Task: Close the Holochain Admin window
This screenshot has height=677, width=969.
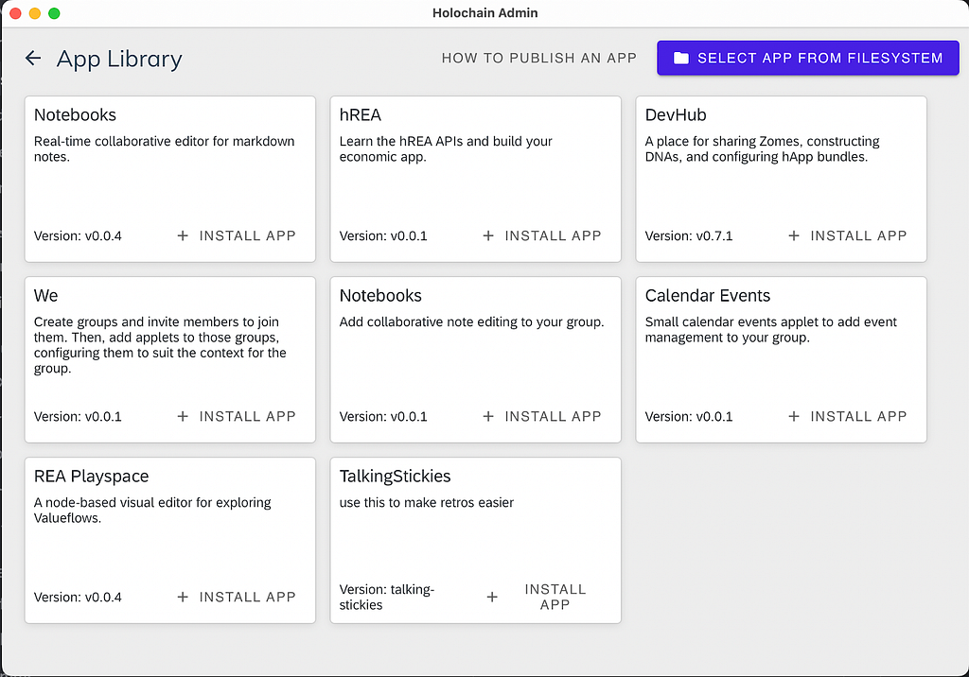Action: click(16, 13)
